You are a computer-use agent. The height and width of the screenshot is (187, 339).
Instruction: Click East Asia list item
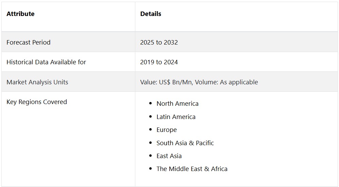click(x=169, y=156)
